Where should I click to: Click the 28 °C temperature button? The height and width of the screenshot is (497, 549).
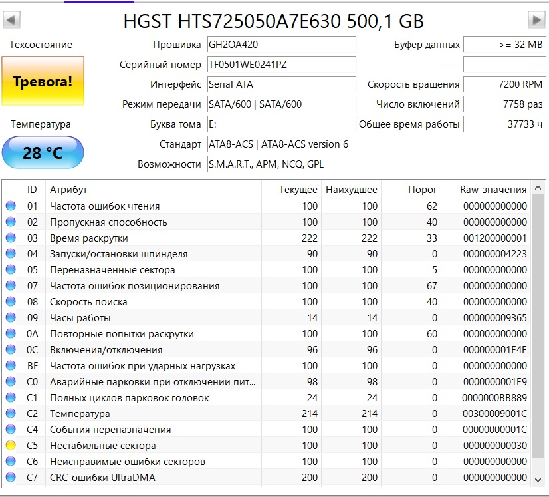43,153
